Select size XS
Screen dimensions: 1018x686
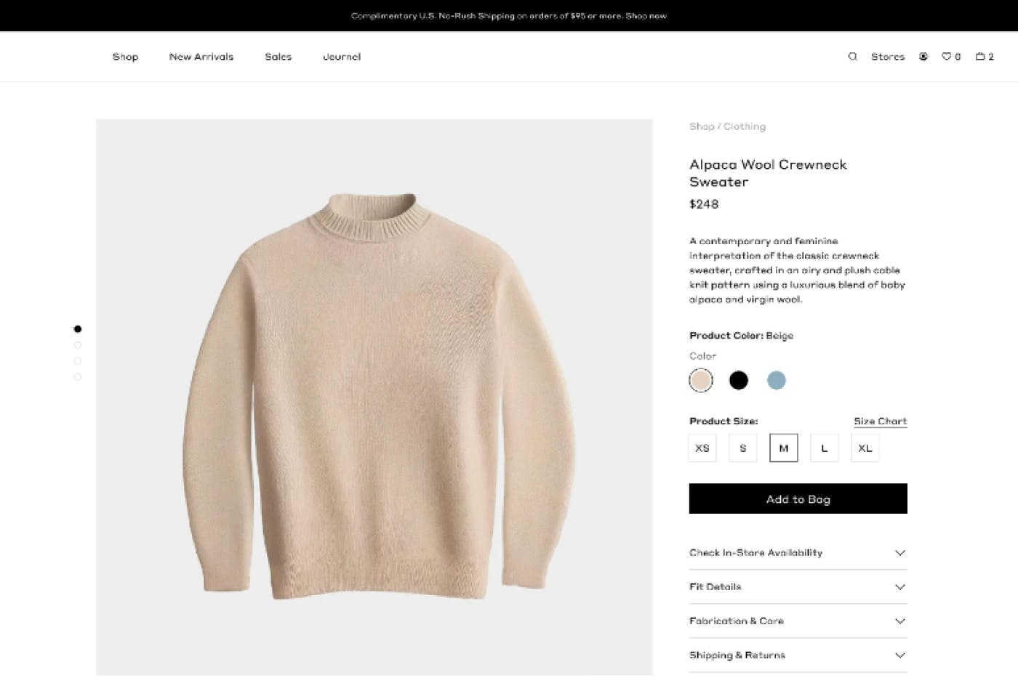click(702, 448)
